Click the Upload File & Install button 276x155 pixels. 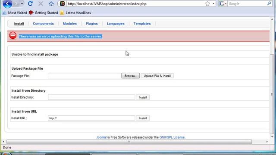coord(157,76)
